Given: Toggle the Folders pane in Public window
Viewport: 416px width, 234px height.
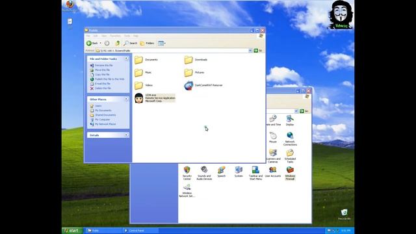Looking at the screenshot, I should (148, 44).
